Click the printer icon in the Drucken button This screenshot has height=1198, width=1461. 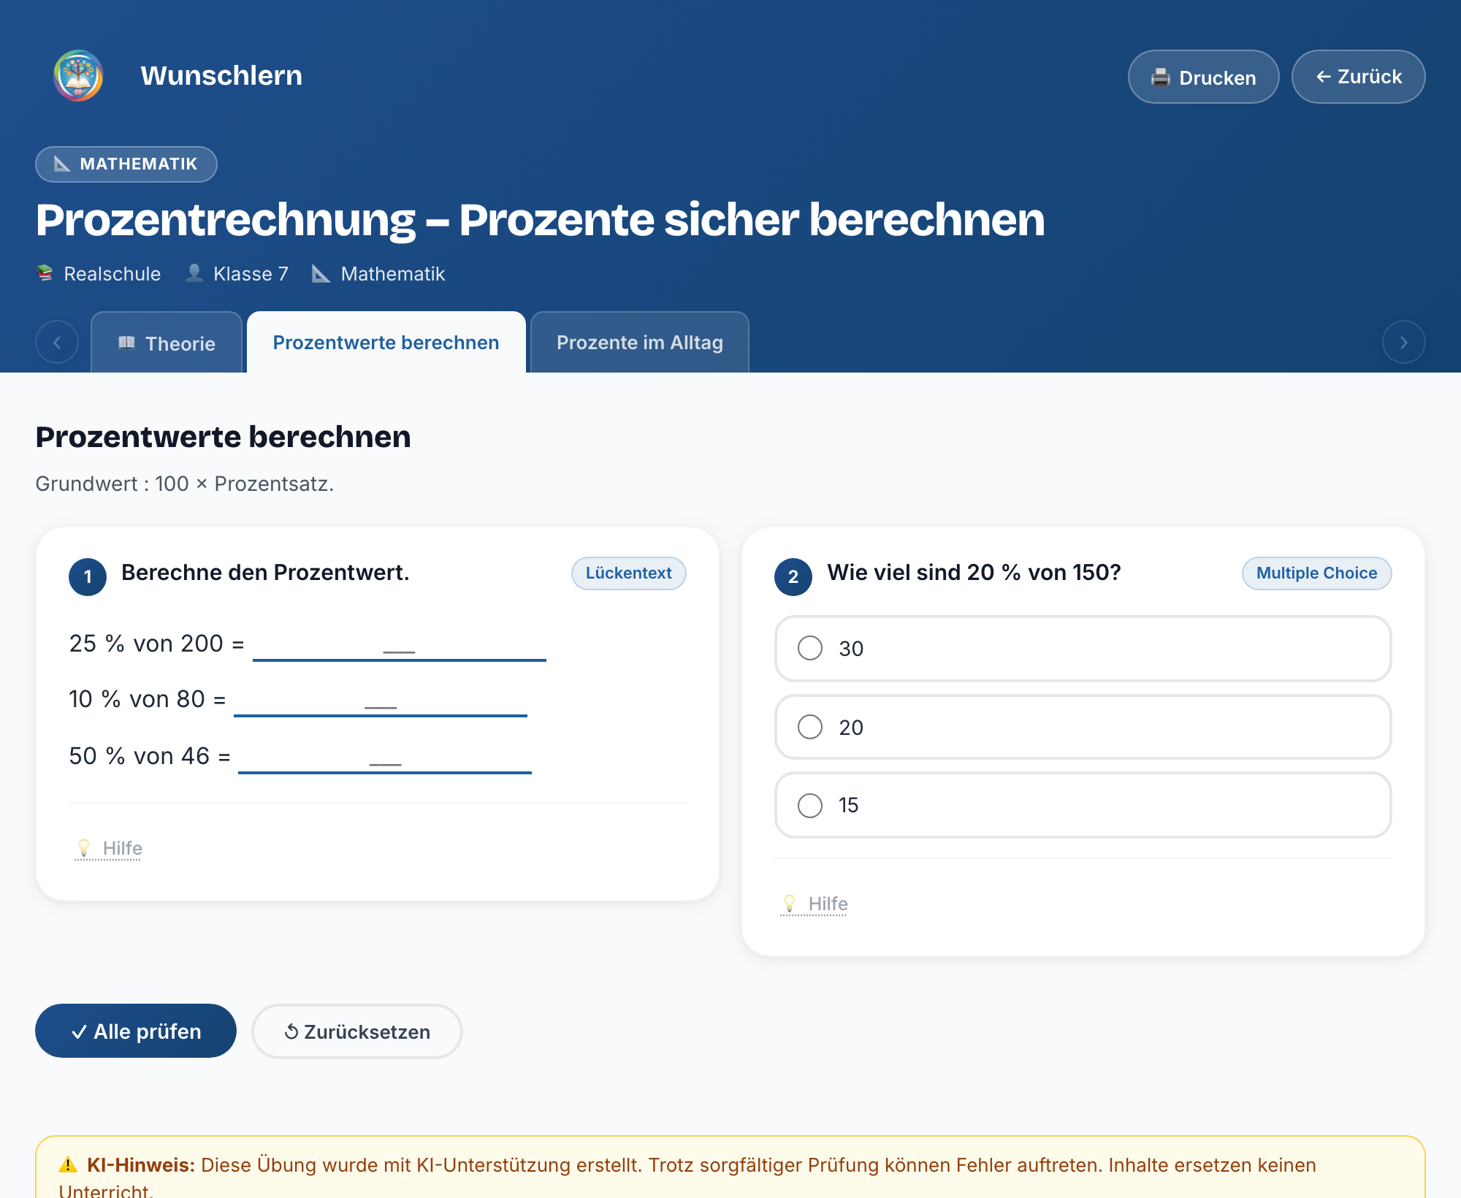click(x=1161, y=77)
